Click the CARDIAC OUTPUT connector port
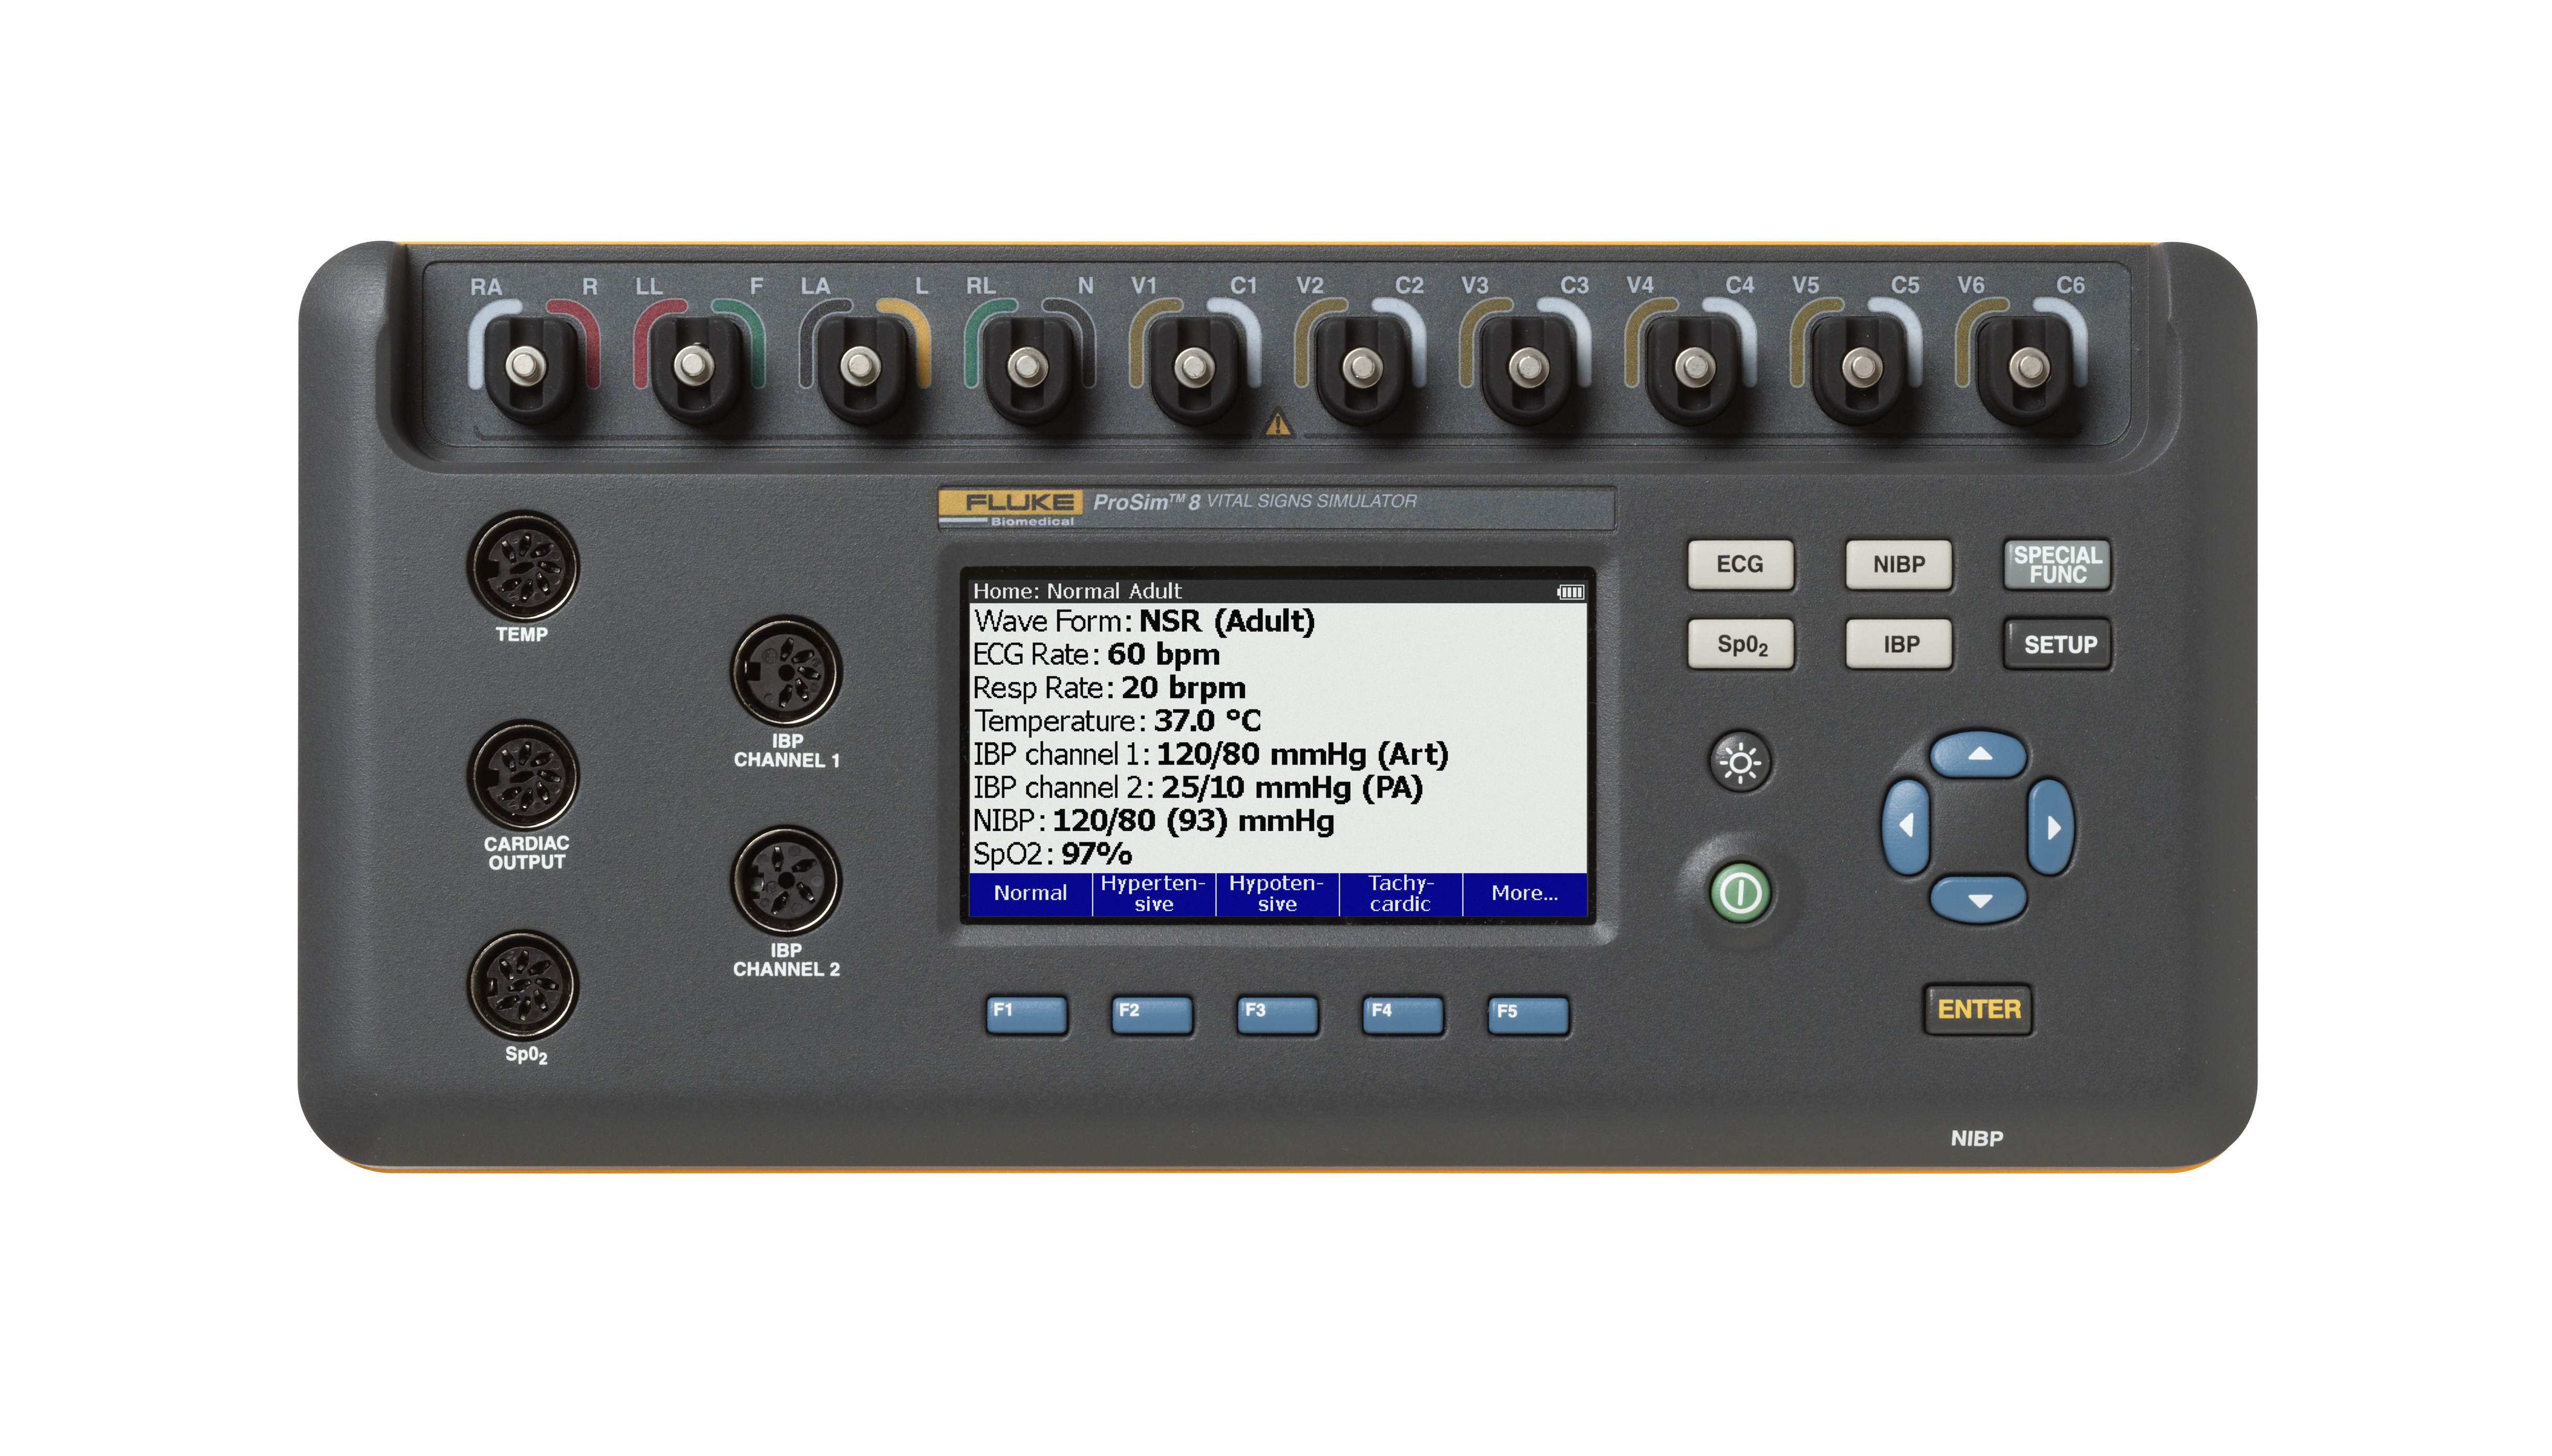The width and height of the screenshot is (2552, 1456). (x=522, y=776)
